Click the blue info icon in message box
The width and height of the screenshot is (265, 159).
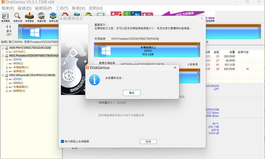[95, 80]
